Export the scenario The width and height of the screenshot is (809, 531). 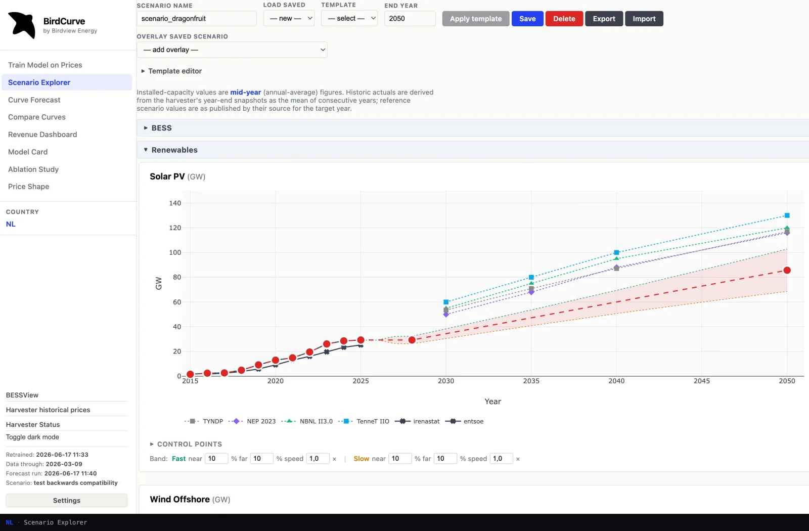(604, 19)
